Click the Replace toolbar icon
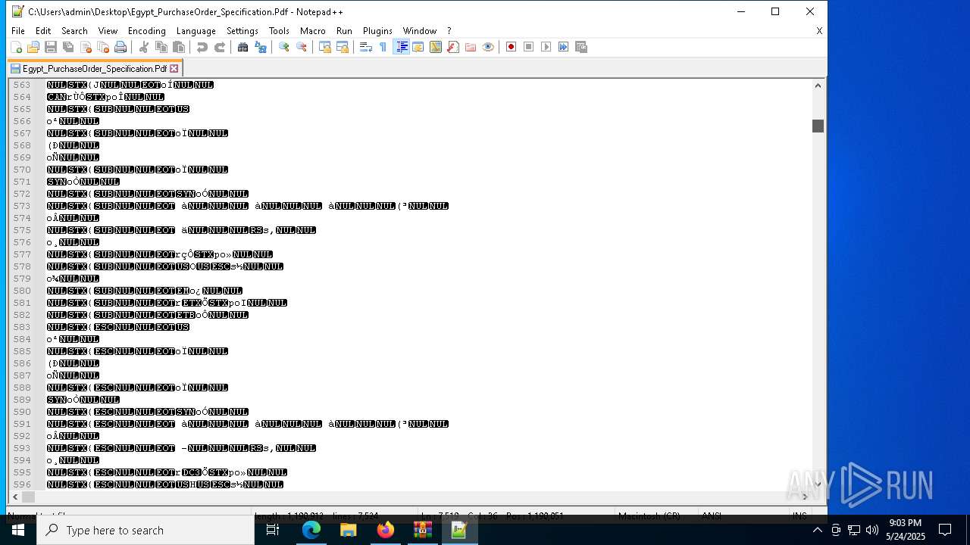Screen dimensions: 970x545 [x=261, y=47]
